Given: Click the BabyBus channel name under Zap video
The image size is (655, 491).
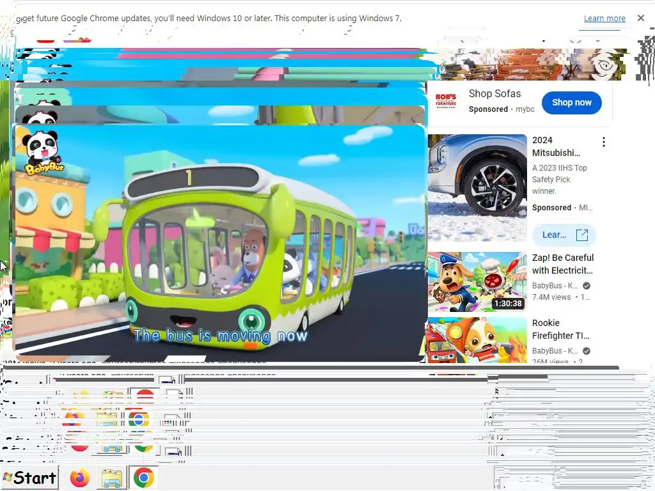Looking at the screenshot, I should pyautogui.click(x=555, y=286).
